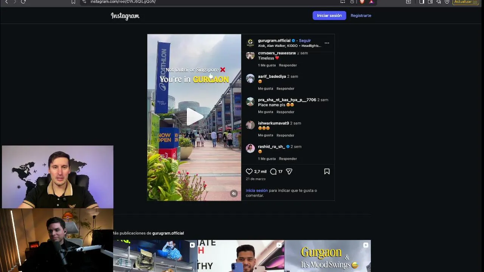Open the Gurgaon & It's Mood Swings thumbnail
The height and width of the screenshot is (272, 484).
[x=327, y=256]
